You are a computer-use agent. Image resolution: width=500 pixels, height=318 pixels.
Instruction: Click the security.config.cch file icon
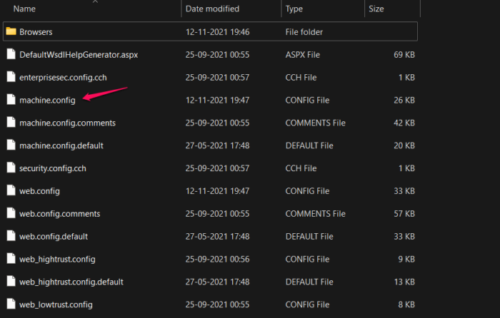(x=10, y=168)
